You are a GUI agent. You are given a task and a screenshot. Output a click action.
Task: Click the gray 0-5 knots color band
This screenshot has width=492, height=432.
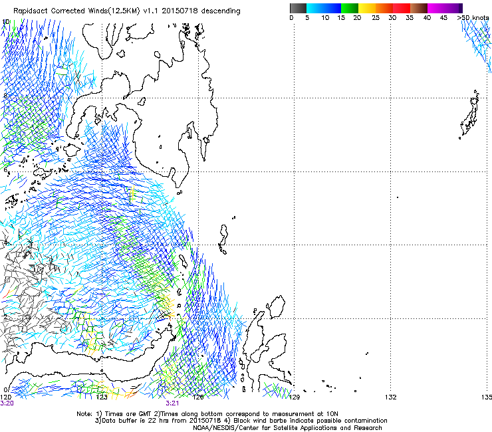298,8
